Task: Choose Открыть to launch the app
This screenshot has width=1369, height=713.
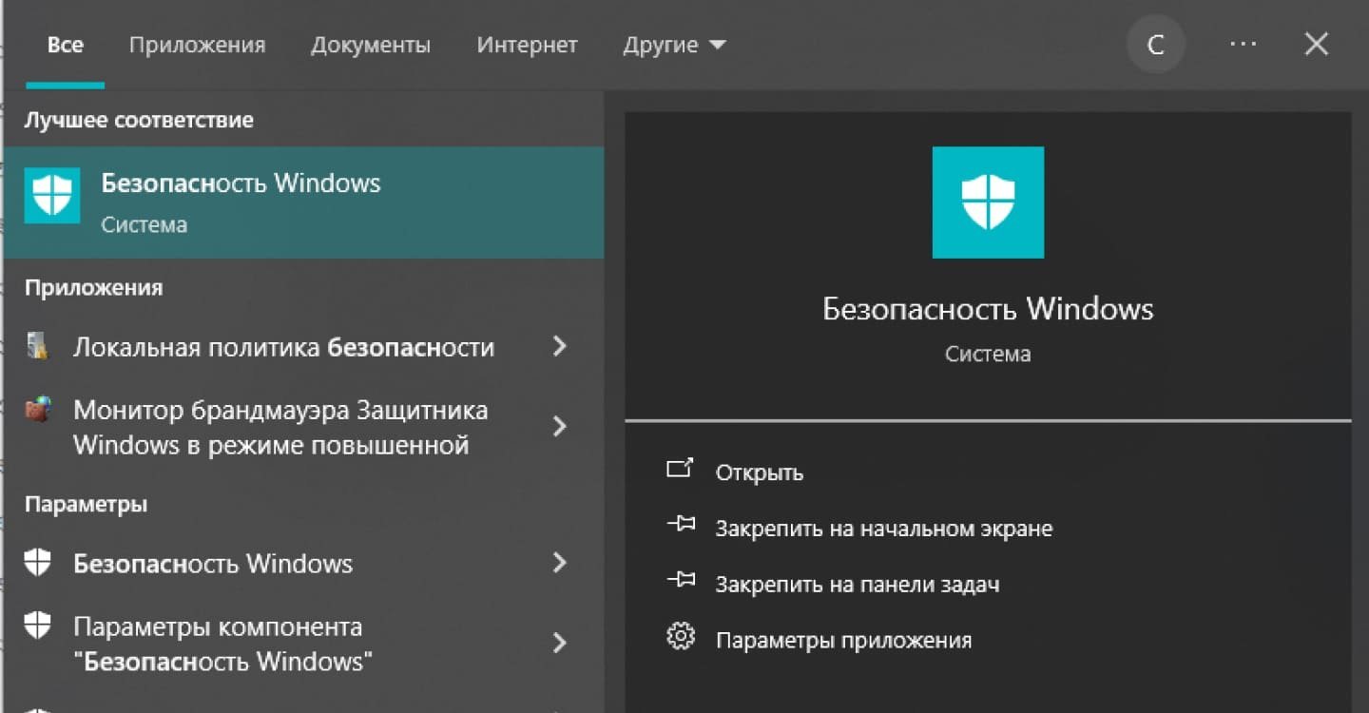Action: tap(759, 472)
